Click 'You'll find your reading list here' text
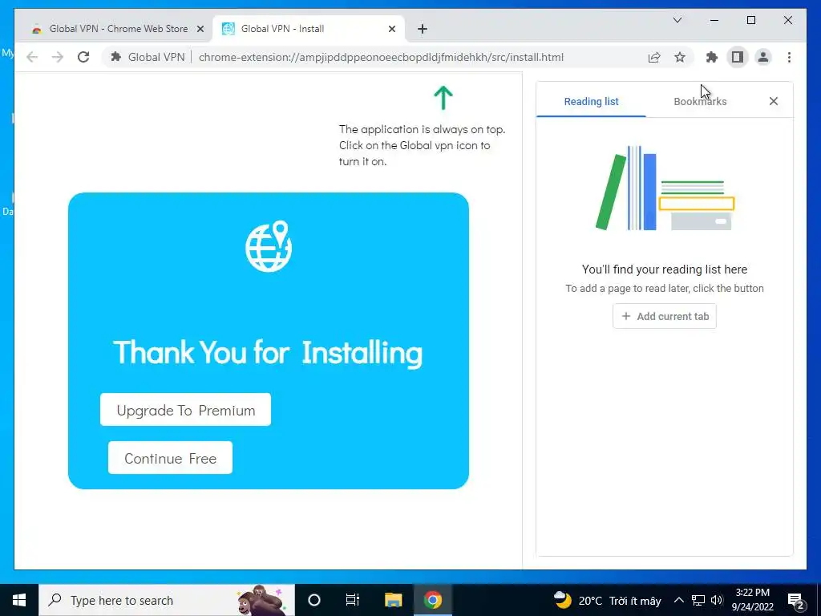This screenshot has width=821, height=616. (665, 269)
